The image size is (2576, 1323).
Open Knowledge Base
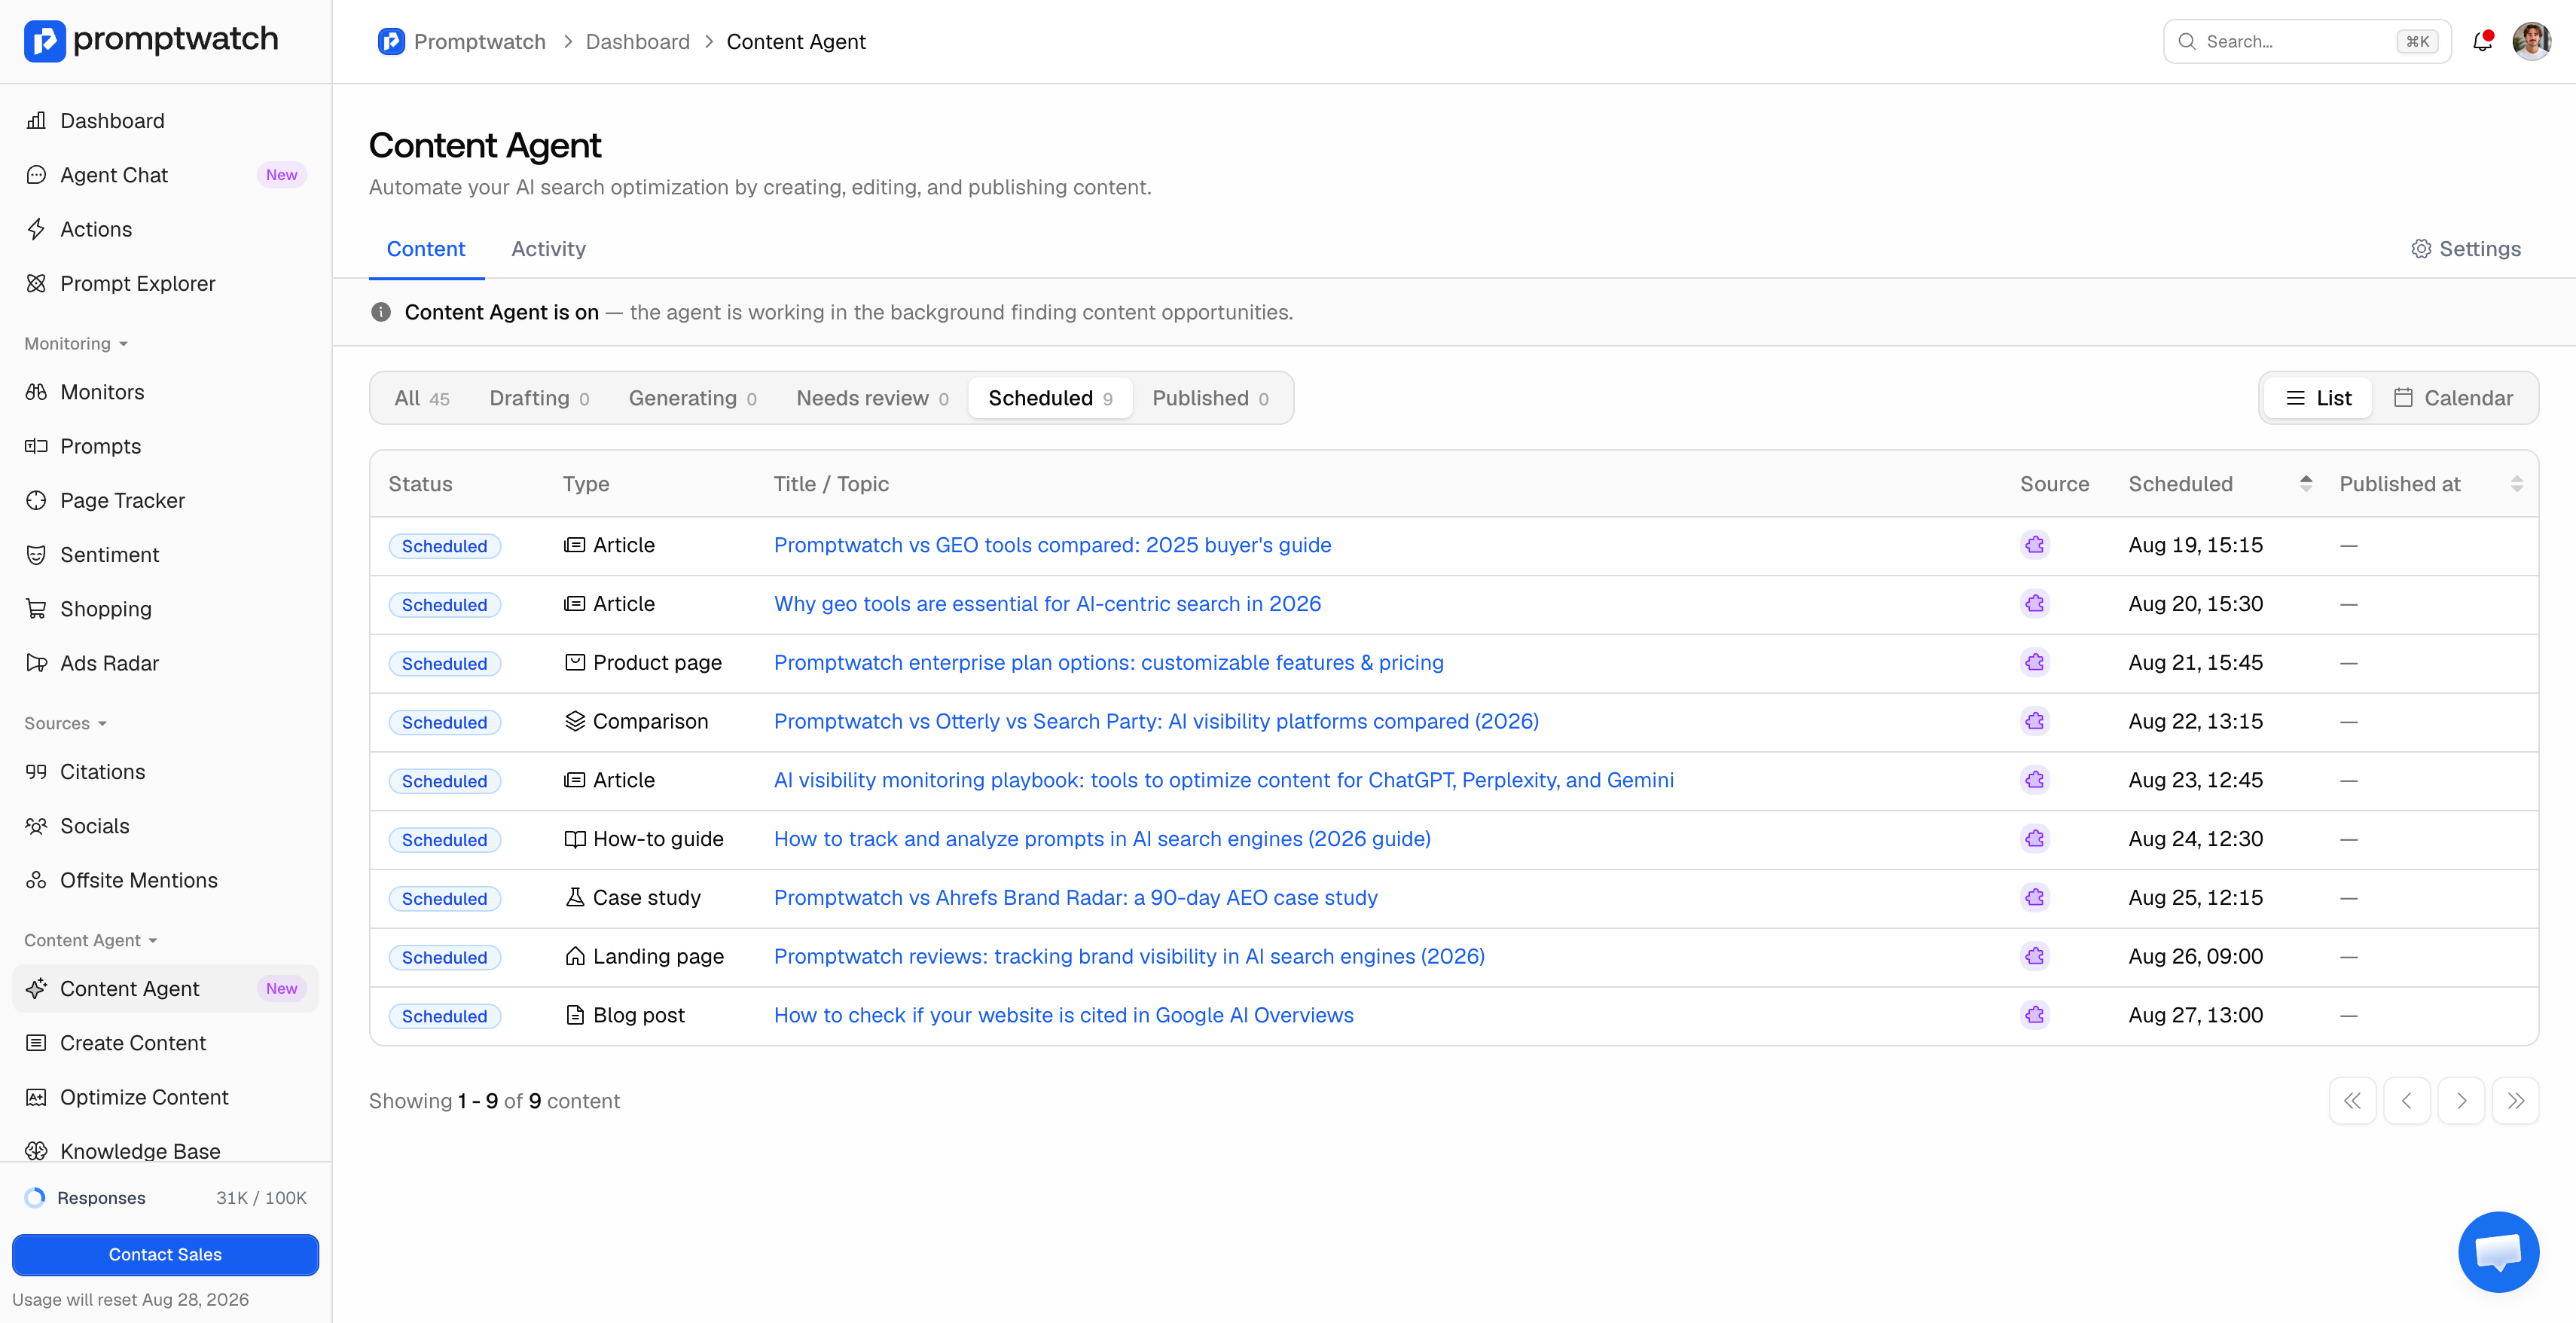tap(166, 1150)
